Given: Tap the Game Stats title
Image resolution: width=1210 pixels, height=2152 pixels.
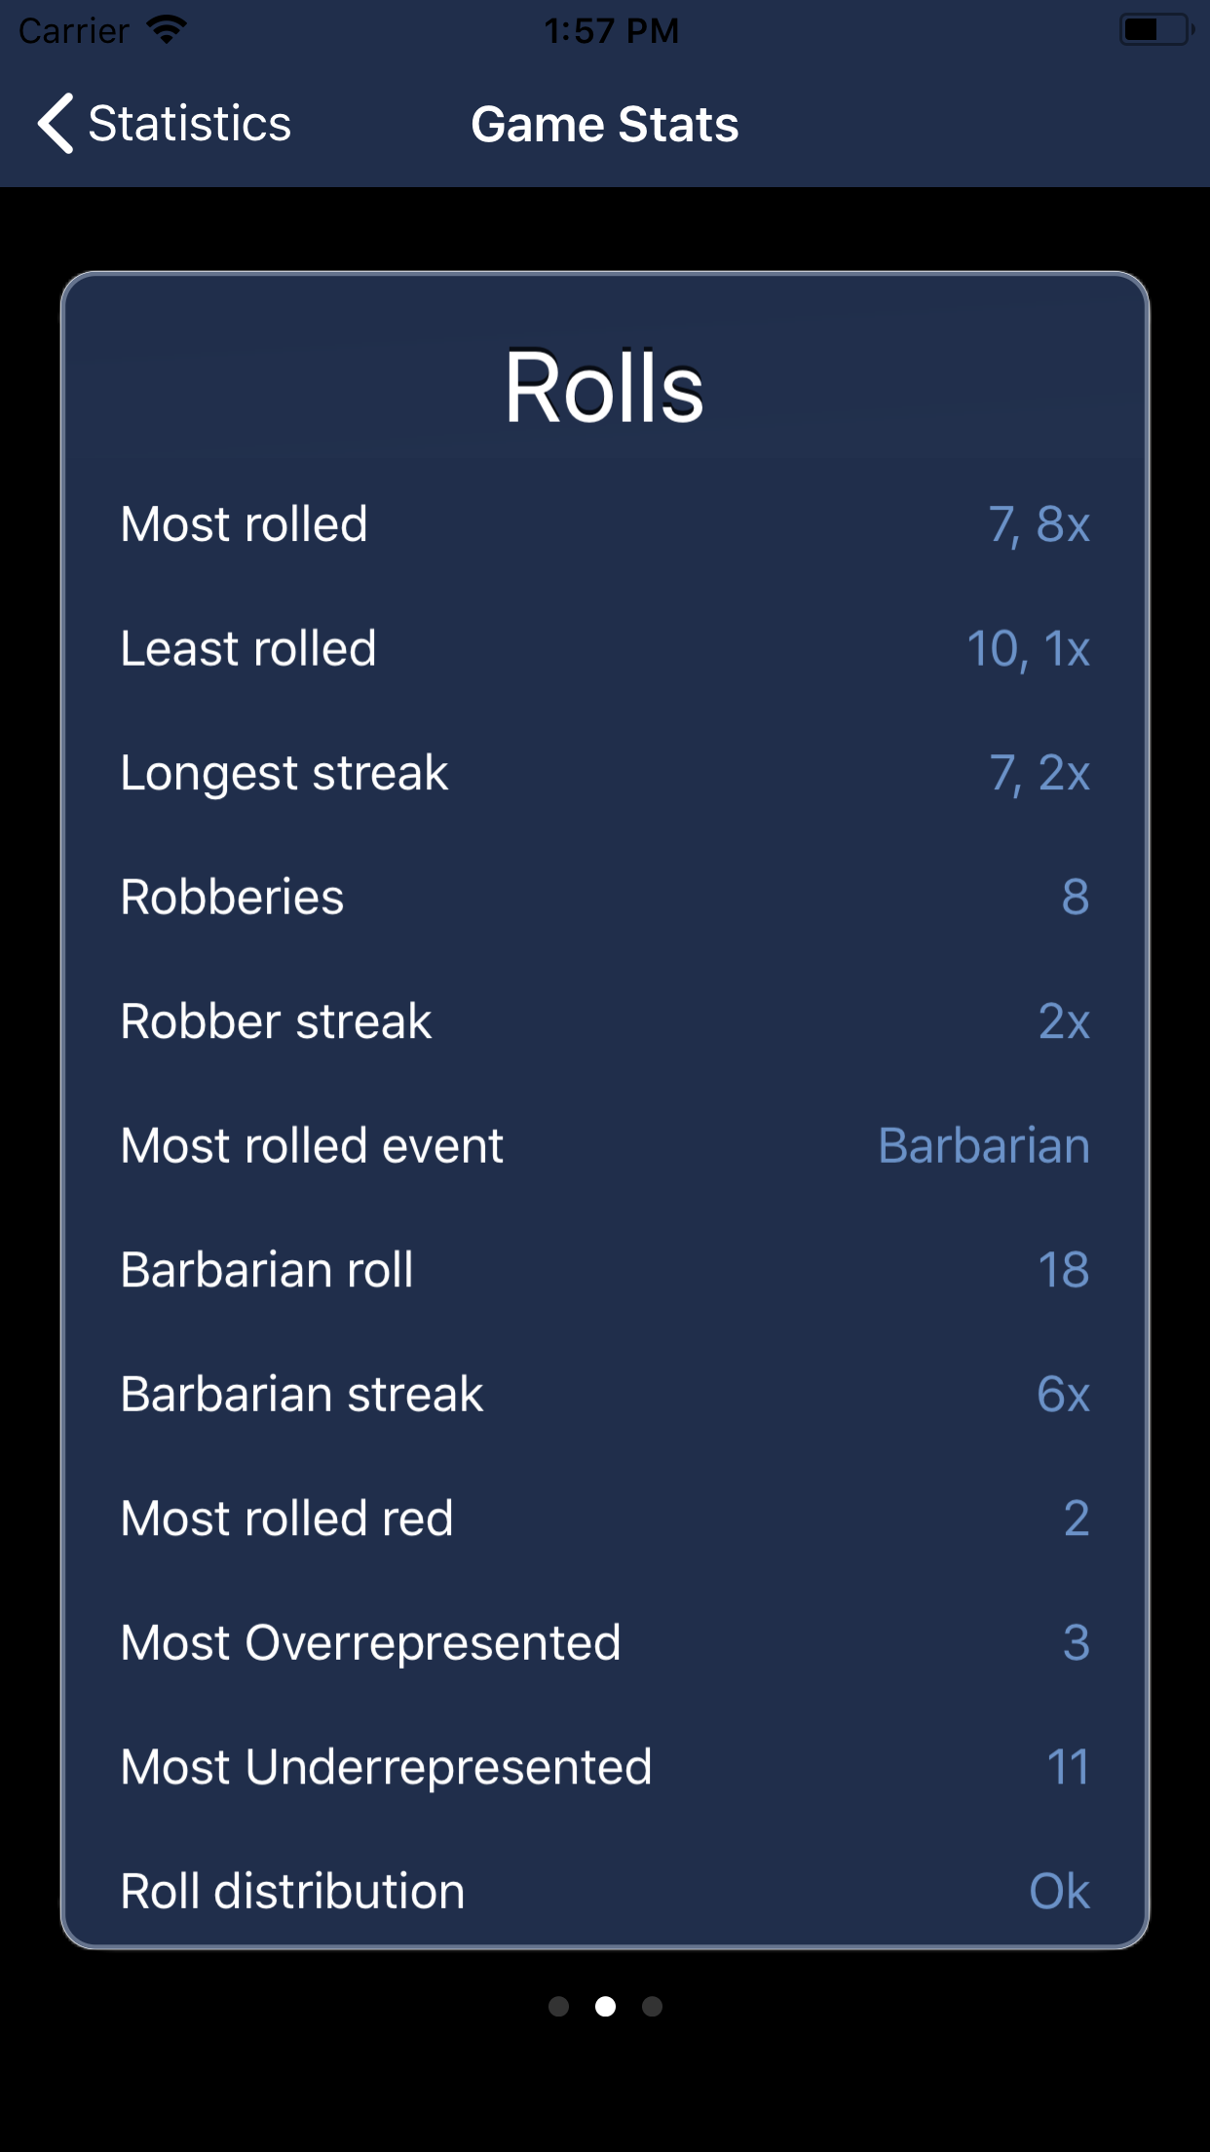Looking at the screenshot, I should tap(605, 125).
